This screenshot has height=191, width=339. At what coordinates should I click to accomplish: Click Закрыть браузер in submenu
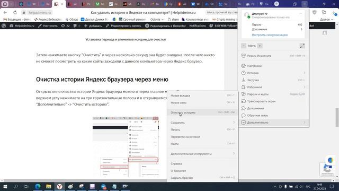[203, 178]
